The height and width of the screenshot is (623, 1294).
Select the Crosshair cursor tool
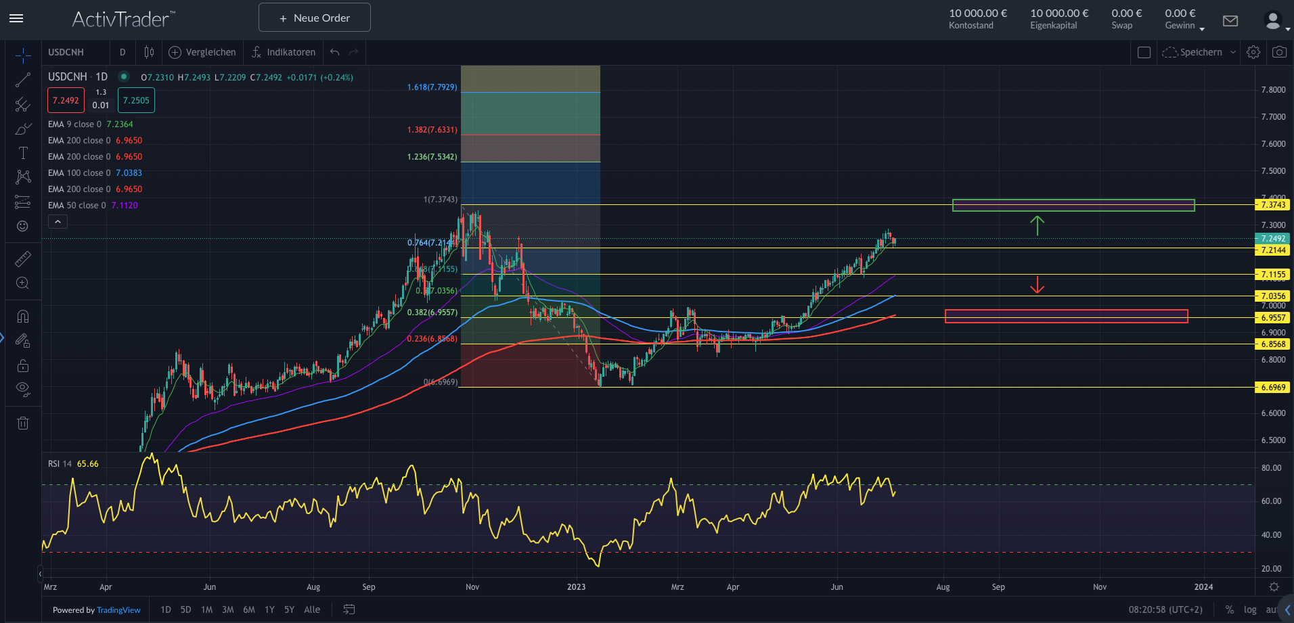[23, 56]
